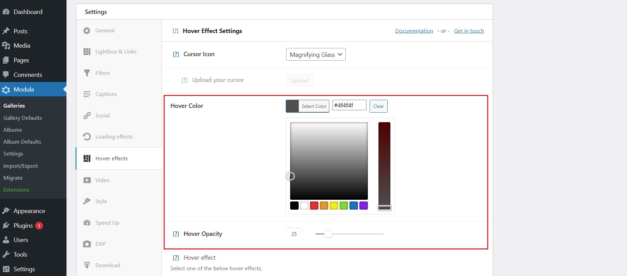Click the Video play icon
The height and width of the screenshot is (276, 627).
87,180
